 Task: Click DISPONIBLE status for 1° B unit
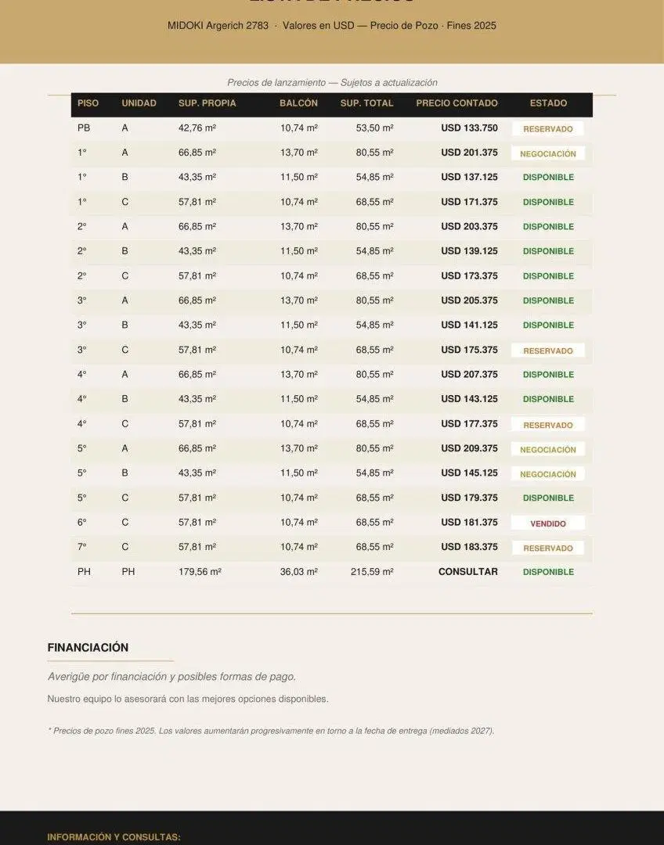coord(548,178)
